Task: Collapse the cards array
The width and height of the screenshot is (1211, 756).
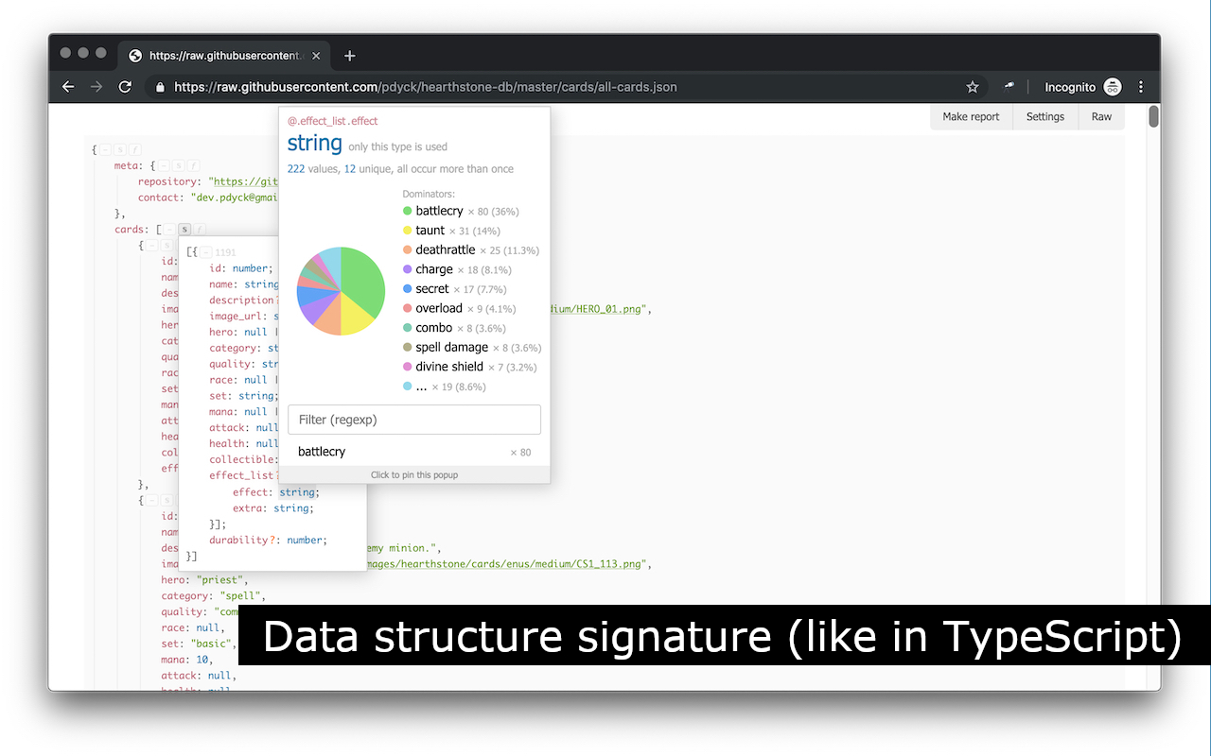Action: pos(169,230)
